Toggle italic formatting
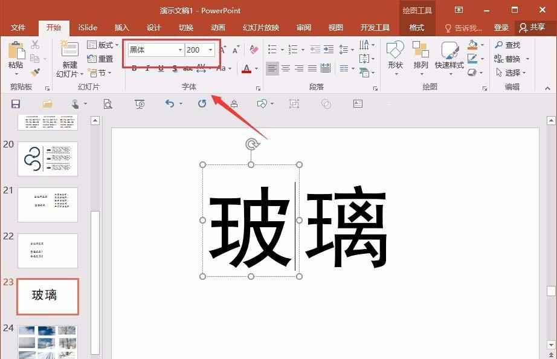 click(x=147, y=68)
